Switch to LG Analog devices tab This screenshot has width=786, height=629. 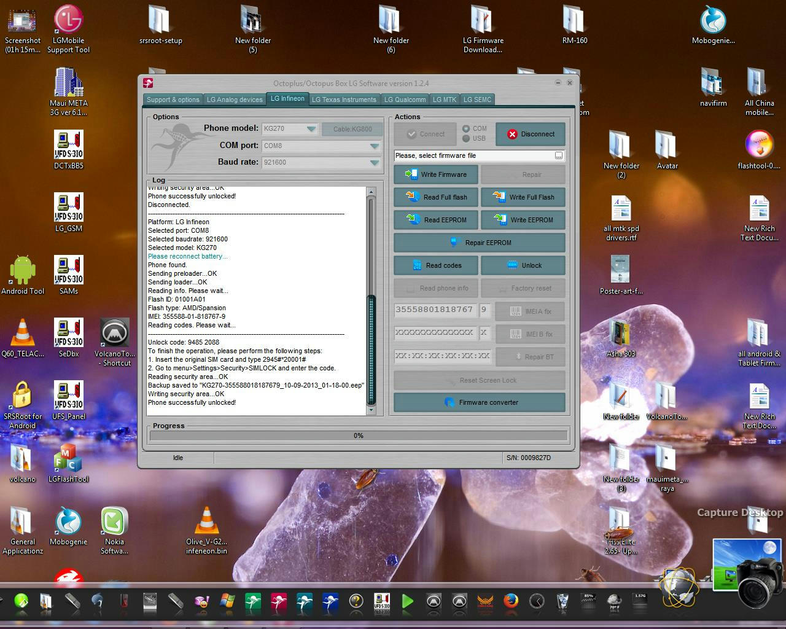(235, 100)
